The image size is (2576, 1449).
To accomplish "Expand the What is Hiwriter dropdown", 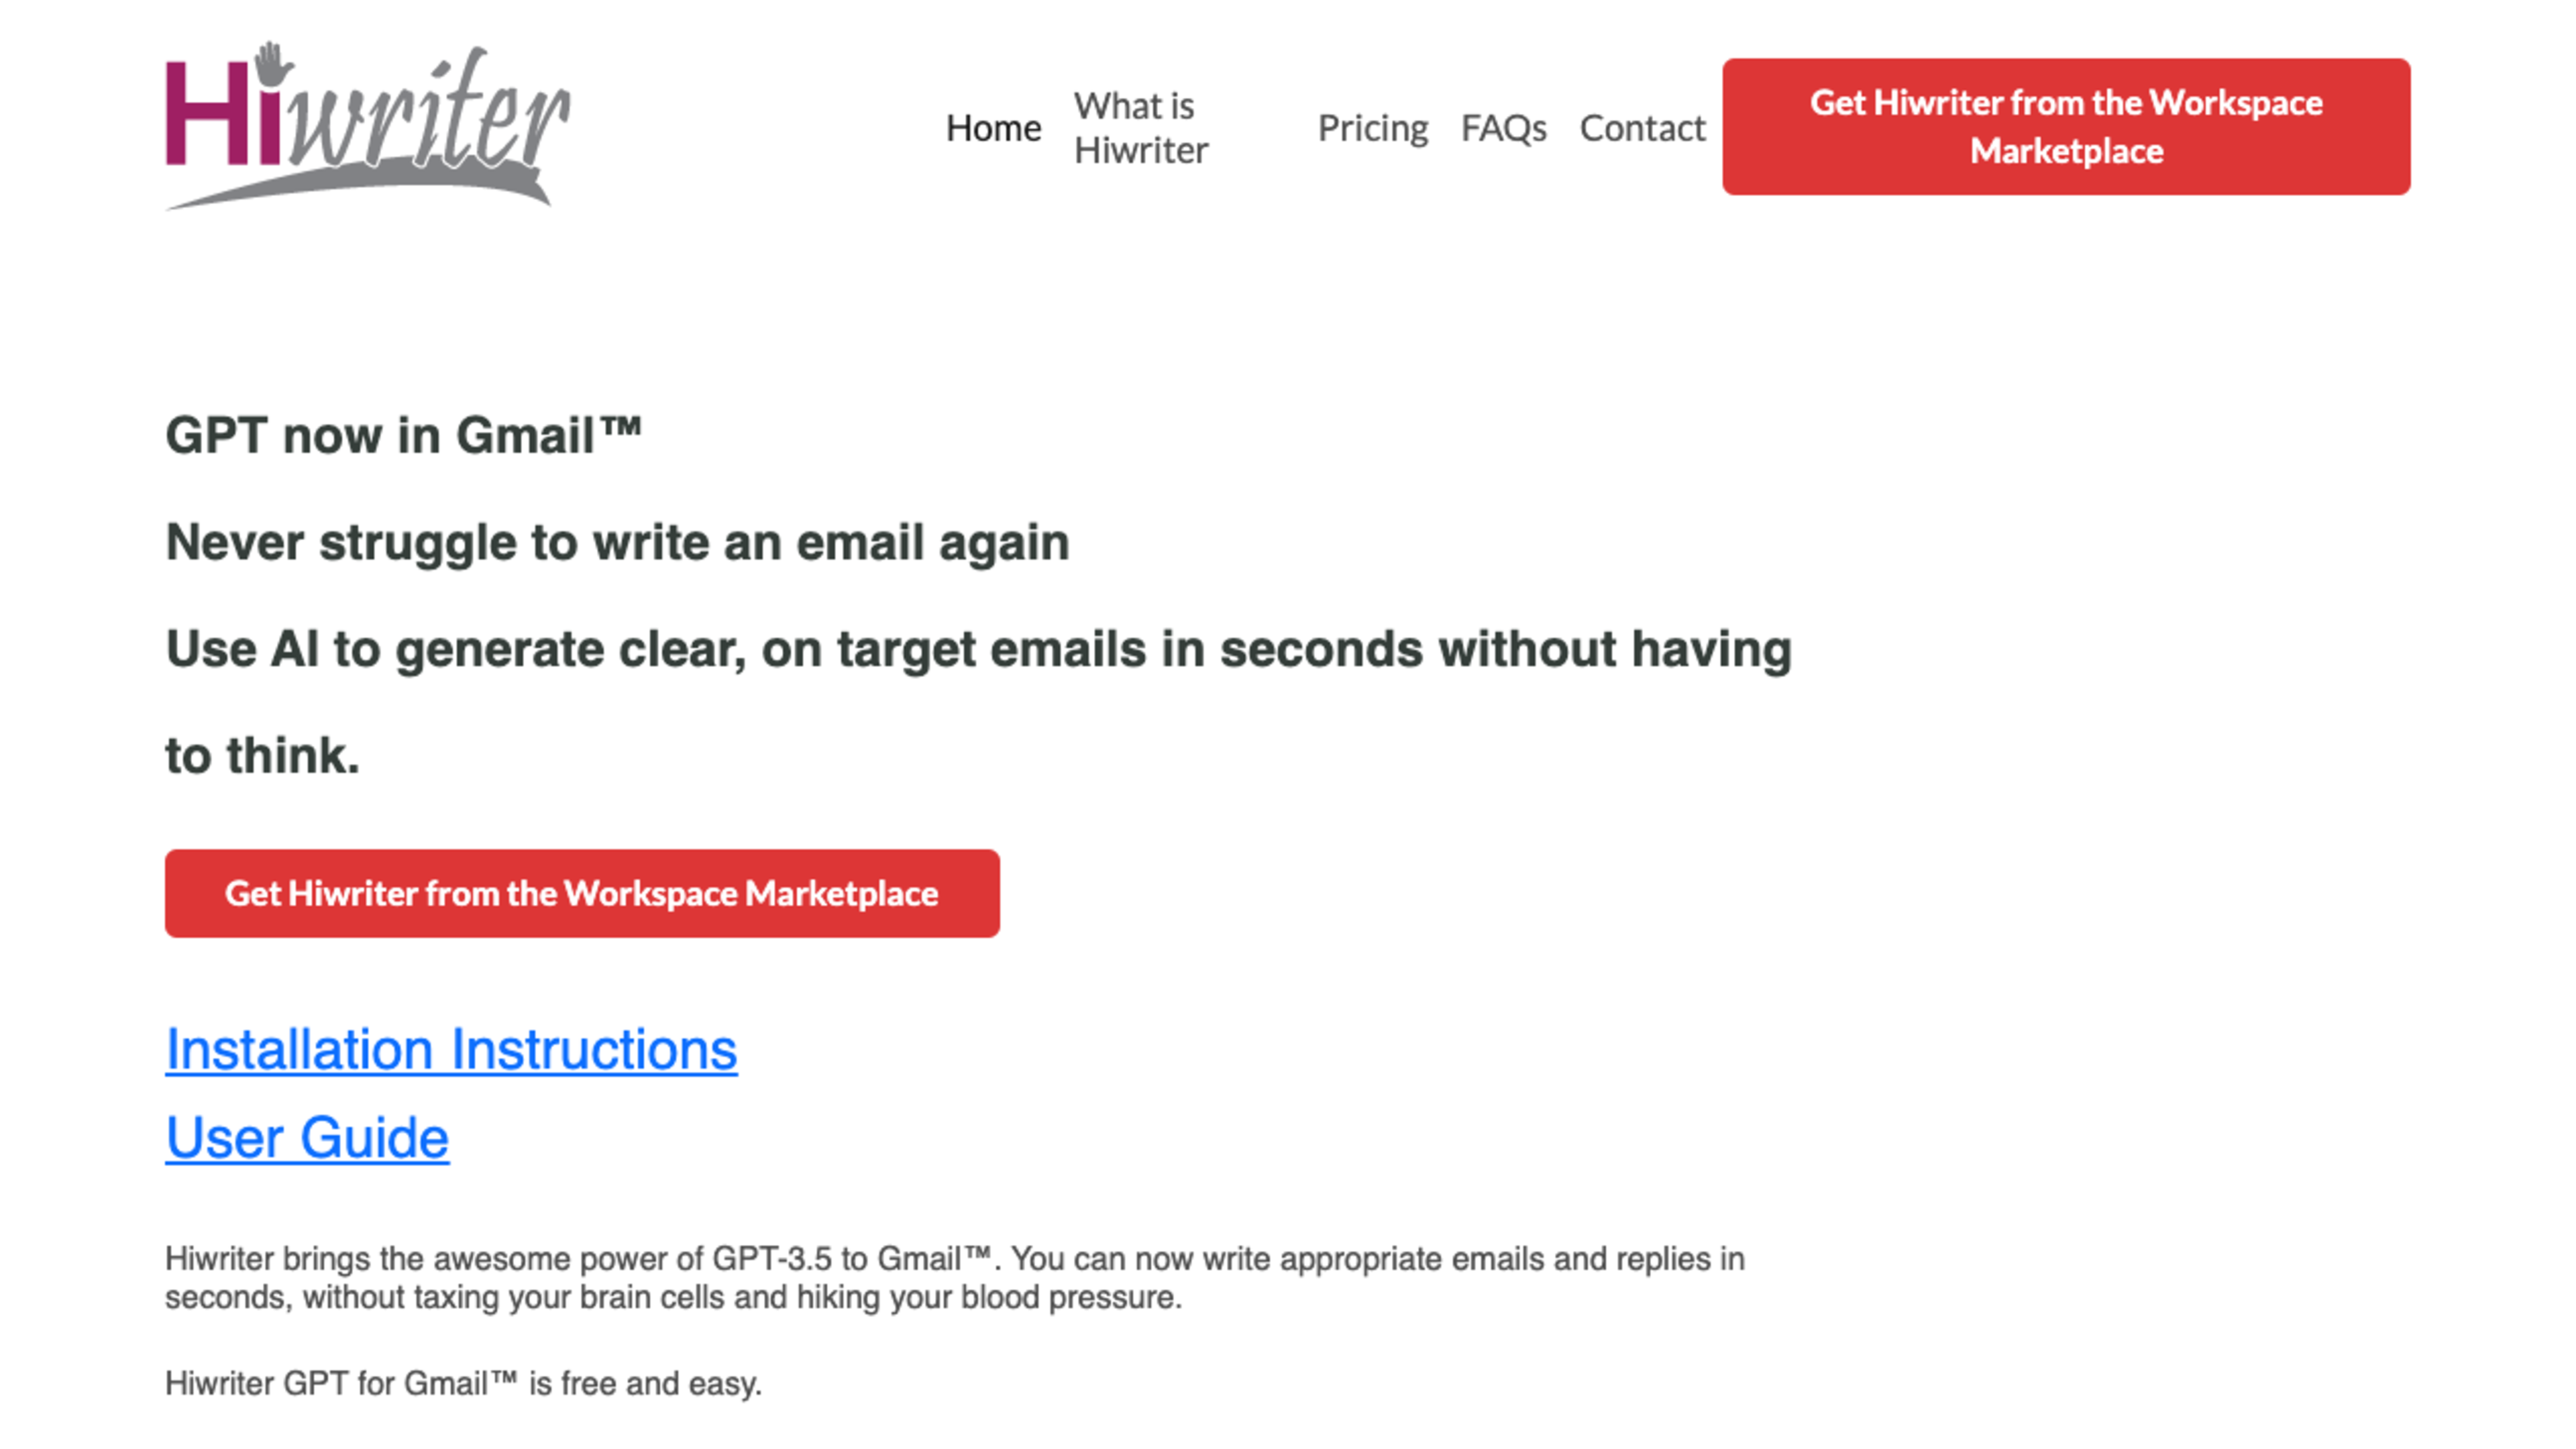I will 1139,125.
